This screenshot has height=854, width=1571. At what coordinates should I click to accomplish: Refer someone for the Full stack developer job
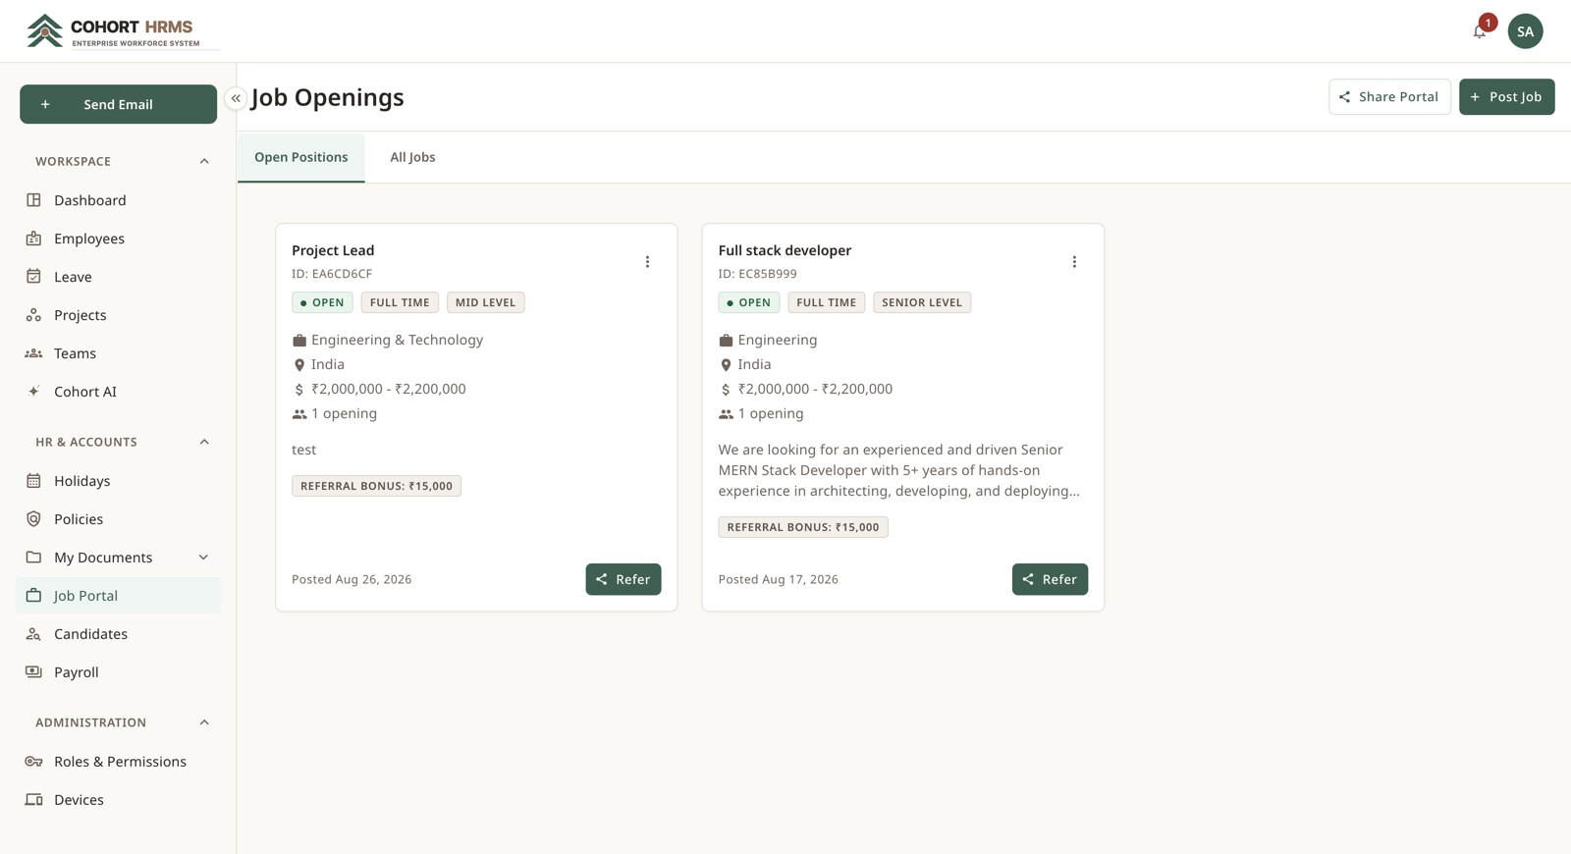[x=1050, y=579]
